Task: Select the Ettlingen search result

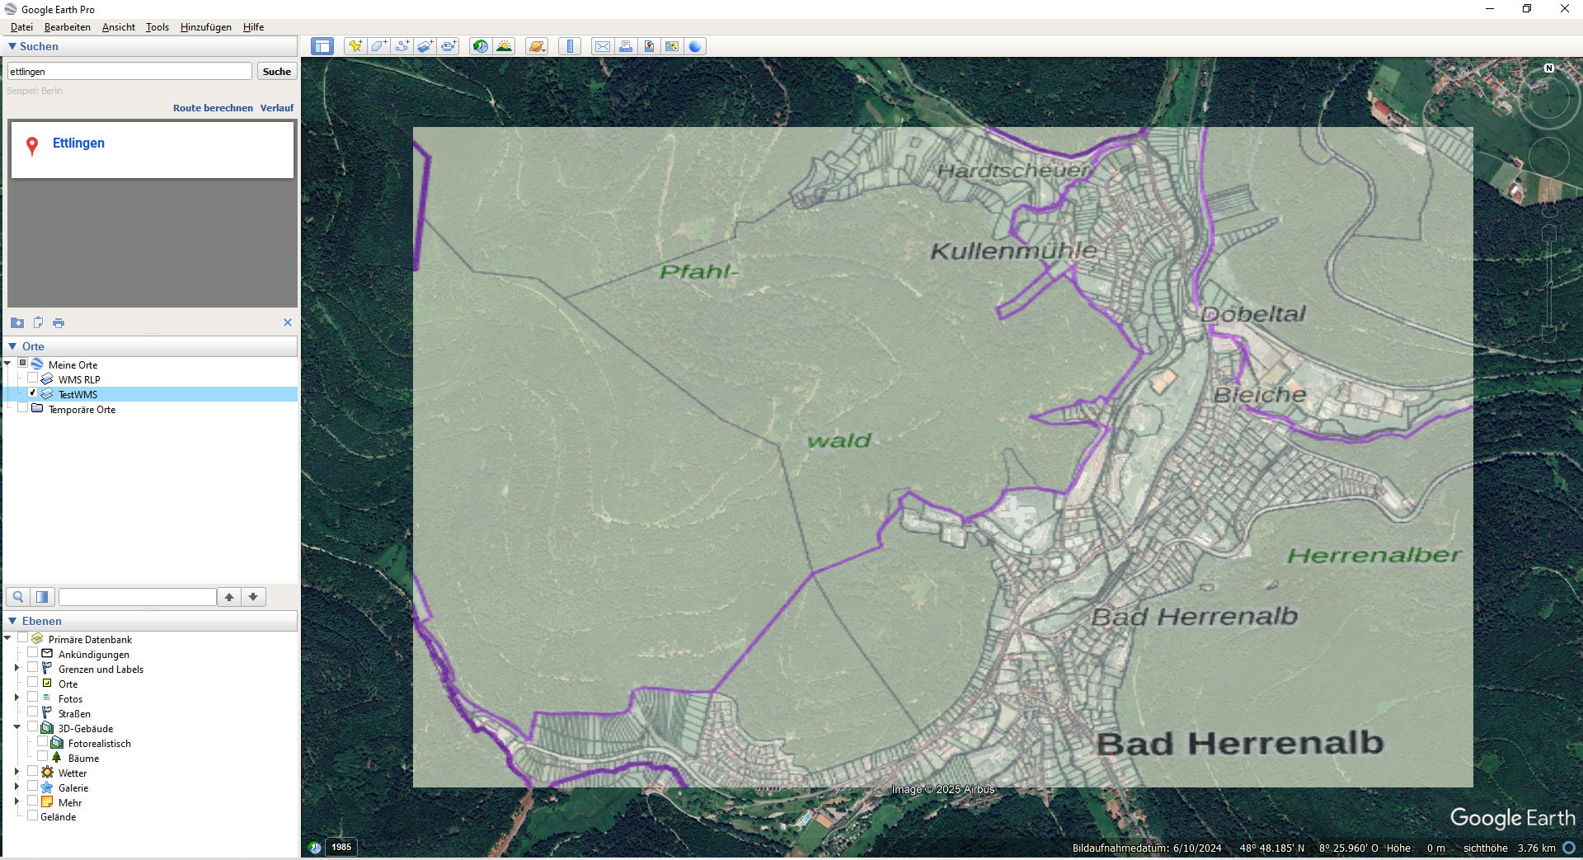Action: (78, 143)
